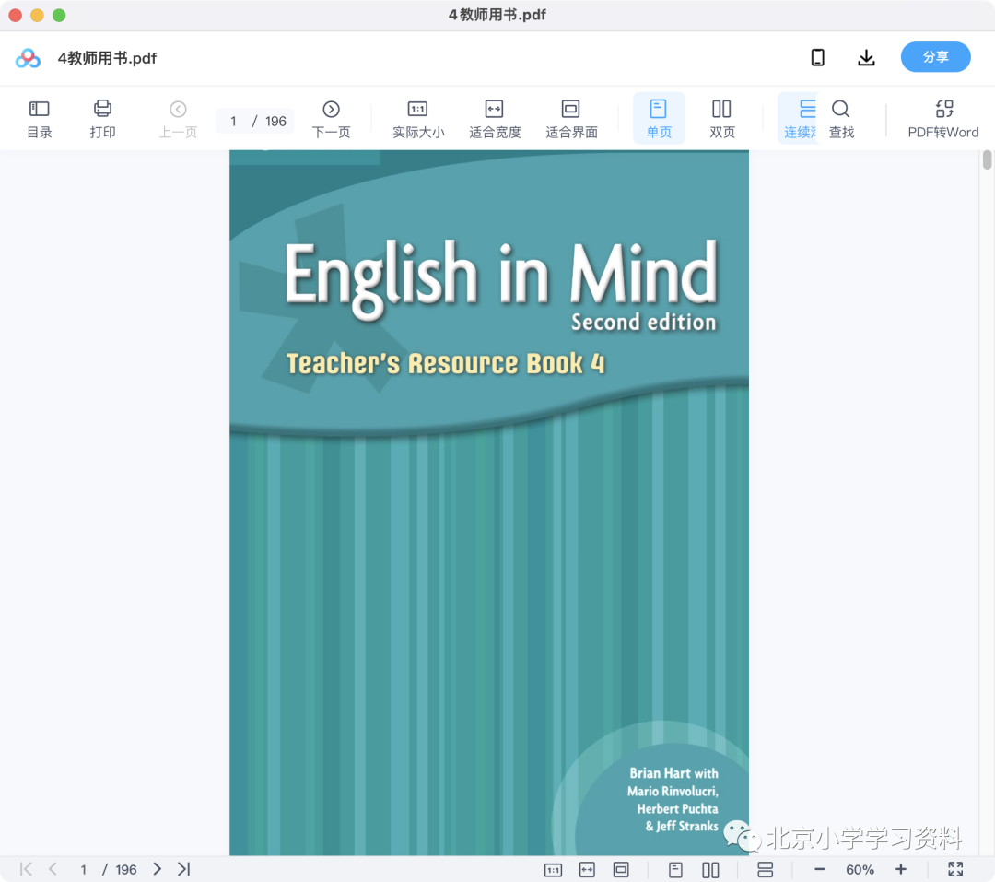Viewport: 995px width, 882px height.
Task: Download the PDF using the download icon
Action: click(x=866, y=58)
